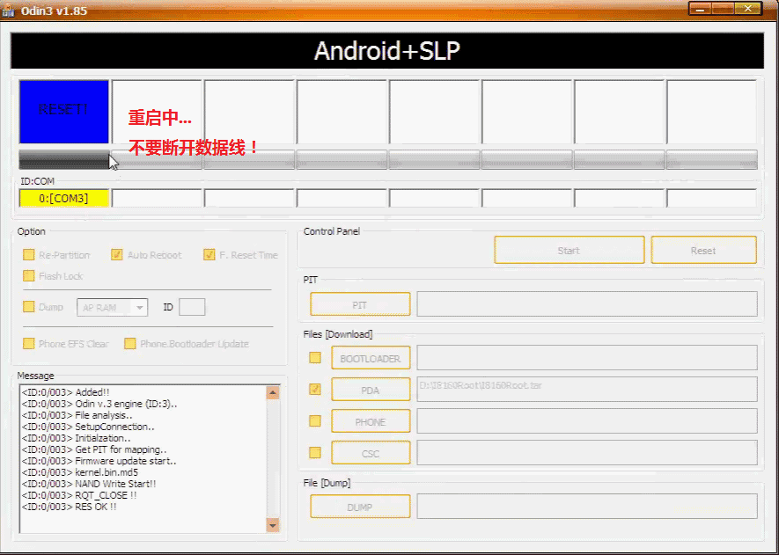Check the BOOTLOADER file checkbox

[x=315, y=358]
